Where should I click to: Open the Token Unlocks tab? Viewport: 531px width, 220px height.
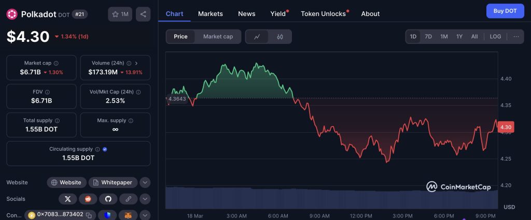click(323, 13)
